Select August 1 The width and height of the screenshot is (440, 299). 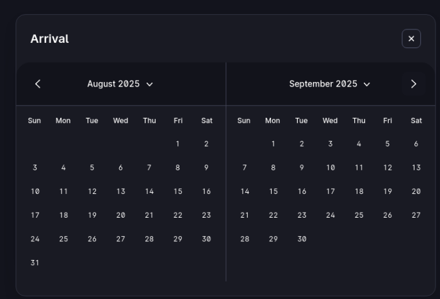[x=178, y=144]
